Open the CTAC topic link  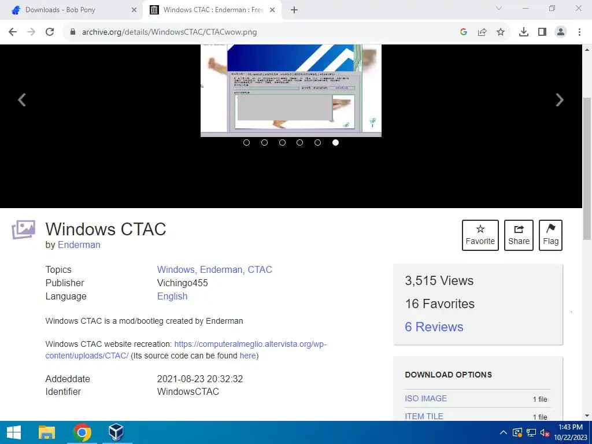[260, 269]
